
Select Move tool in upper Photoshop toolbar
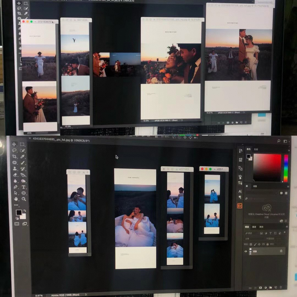click(19, 3)
